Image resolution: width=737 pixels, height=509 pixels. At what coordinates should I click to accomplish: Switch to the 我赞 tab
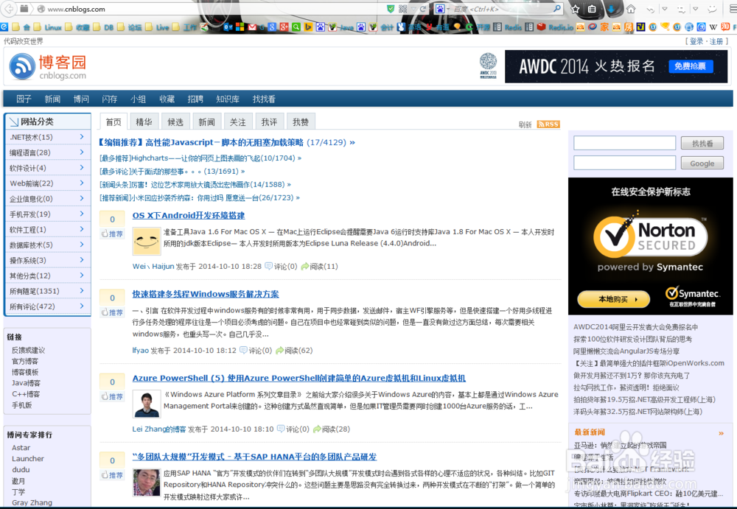(x=301, y=122)
